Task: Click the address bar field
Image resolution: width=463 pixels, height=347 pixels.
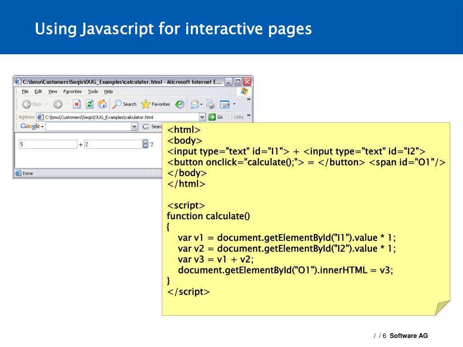Action: pyautogui.click(x=122, y=117)
